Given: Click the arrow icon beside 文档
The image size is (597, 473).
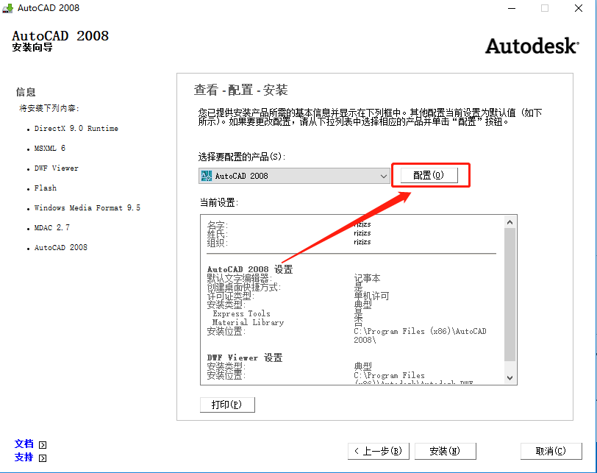Looking at the screenshot, I should coord(43,445).
